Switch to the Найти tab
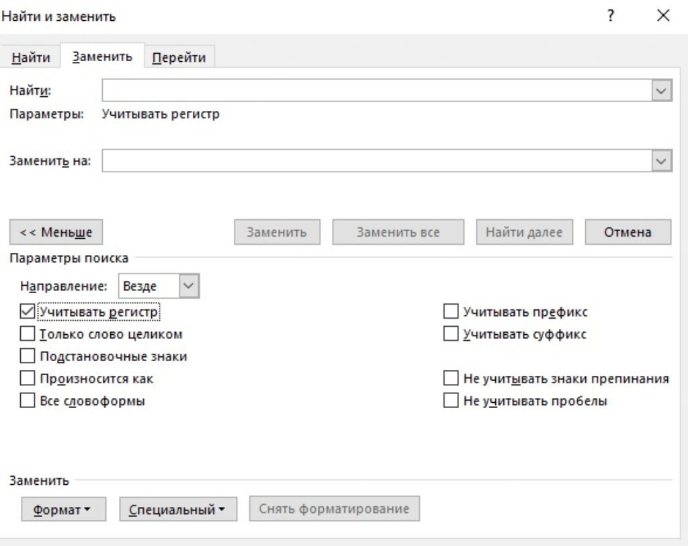This screenshot has width=688, height=546. pyautogui.click(x=31, y=58)
